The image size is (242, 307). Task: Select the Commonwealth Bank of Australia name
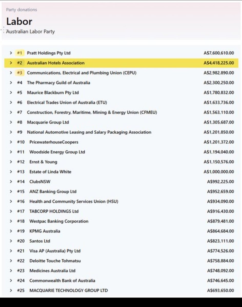(x=62, y=281)
